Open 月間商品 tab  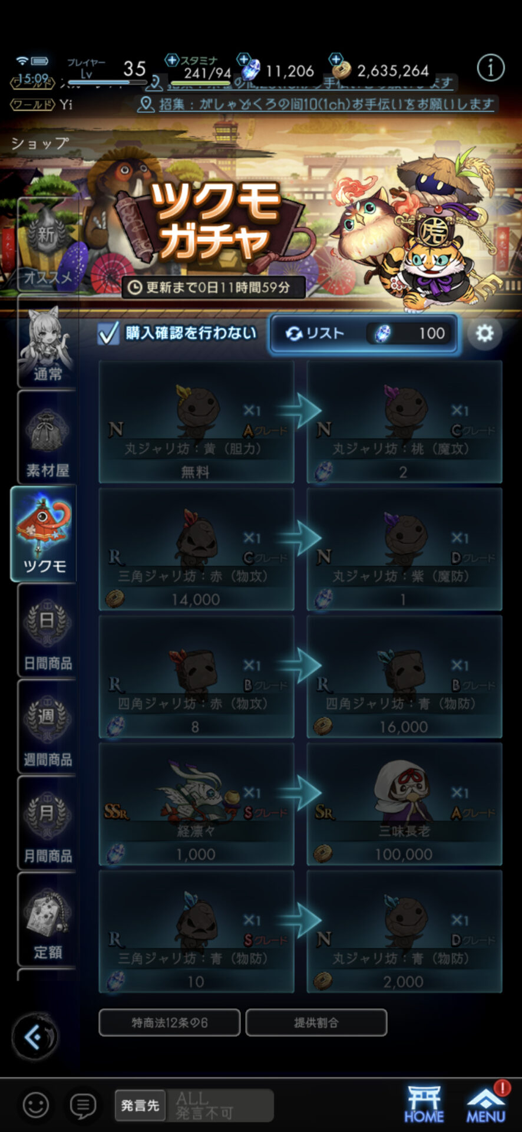coord(47,824)
